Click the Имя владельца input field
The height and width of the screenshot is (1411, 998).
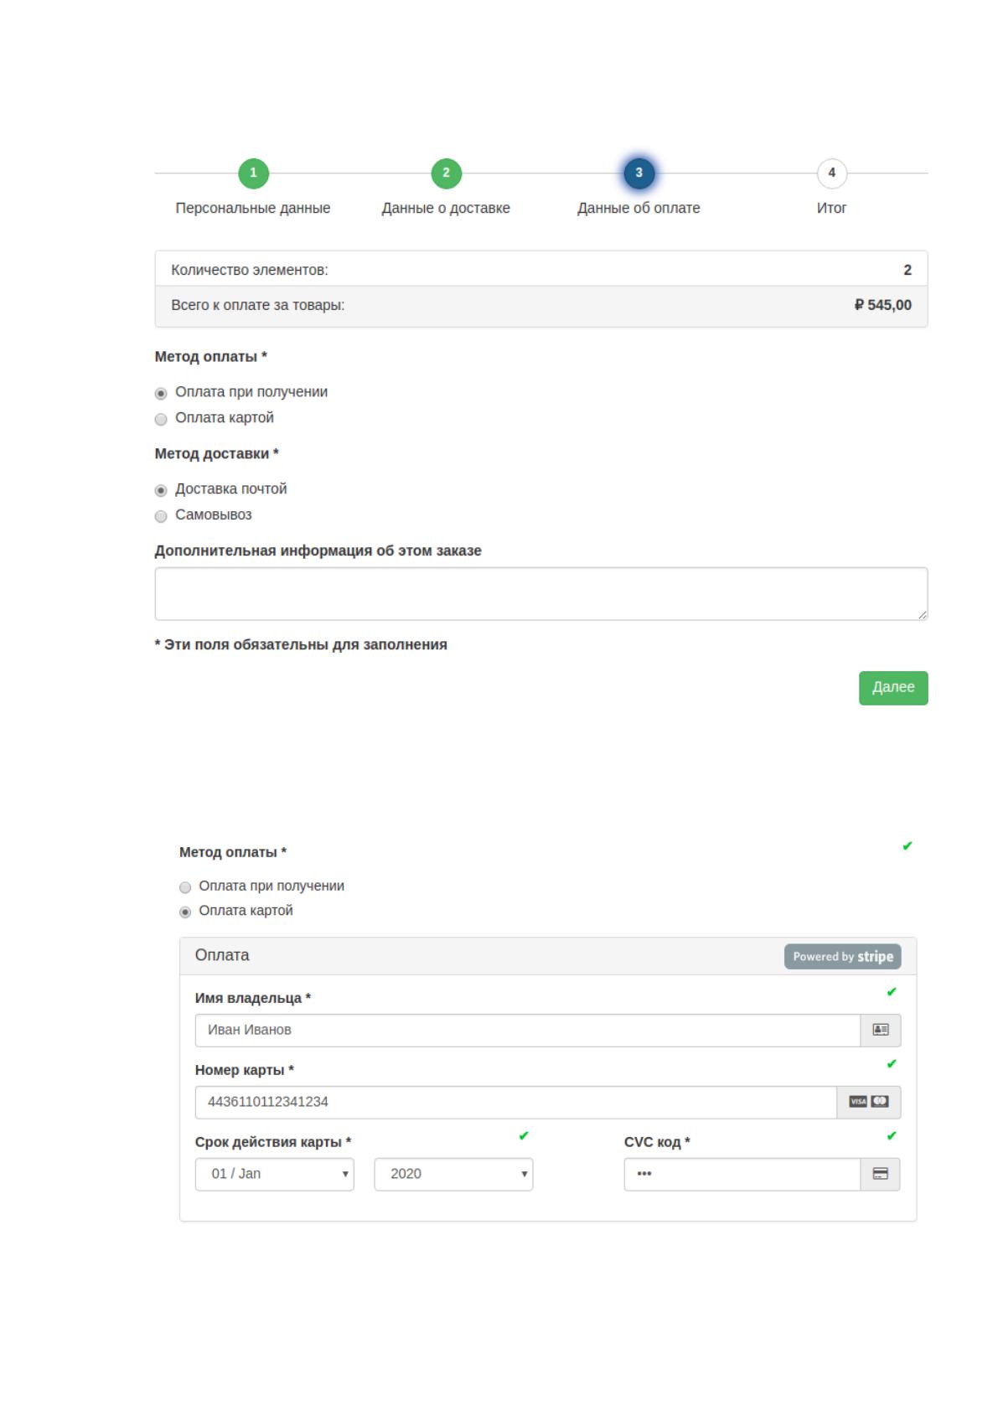(527, 1030)
